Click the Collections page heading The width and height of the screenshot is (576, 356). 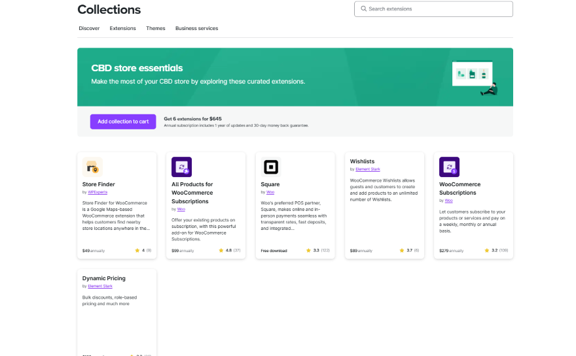[x=109, y=10]
